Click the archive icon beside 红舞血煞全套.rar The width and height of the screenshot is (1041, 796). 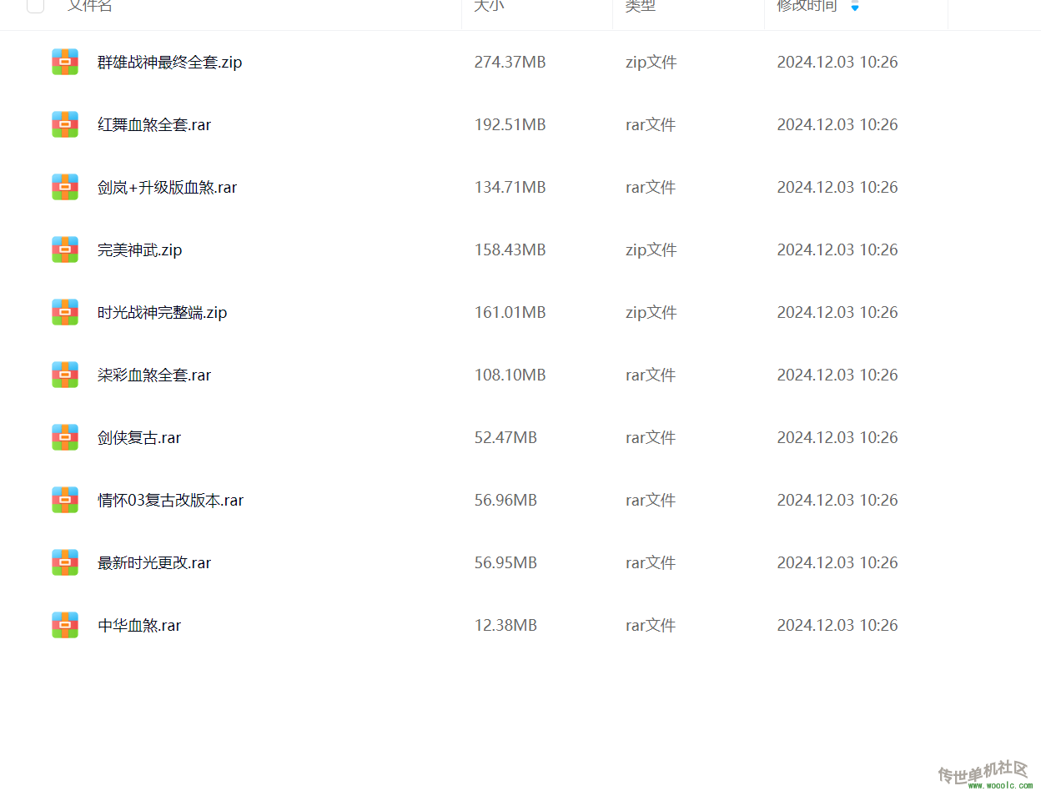[x=65, y=124]
